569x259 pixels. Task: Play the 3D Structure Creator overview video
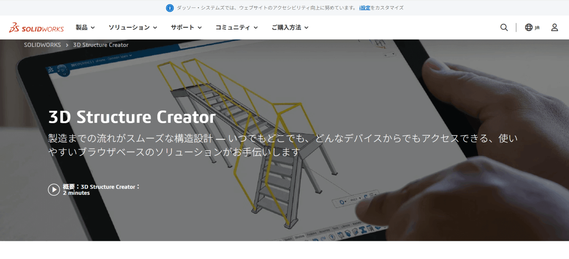53,190
